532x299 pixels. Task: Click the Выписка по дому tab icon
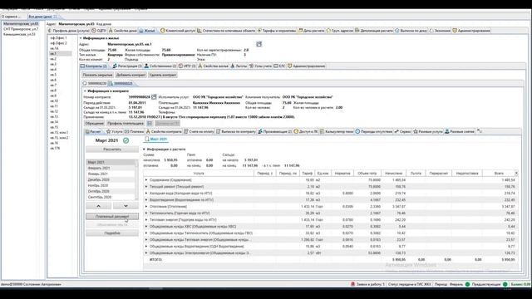tap(397, 31)
